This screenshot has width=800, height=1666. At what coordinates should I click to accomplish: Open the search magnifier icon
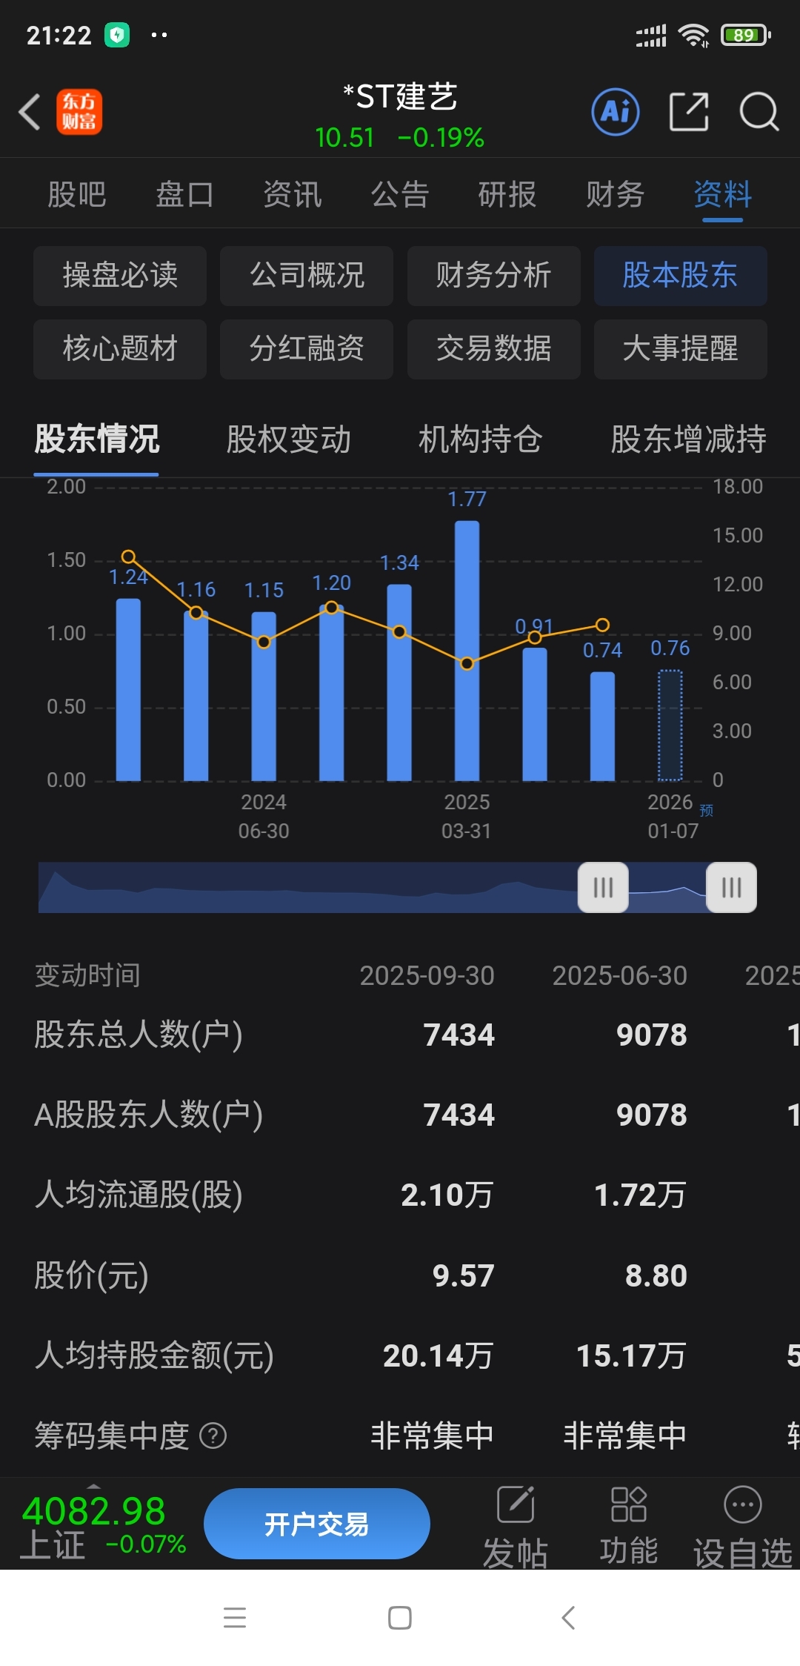pos(759,112)
